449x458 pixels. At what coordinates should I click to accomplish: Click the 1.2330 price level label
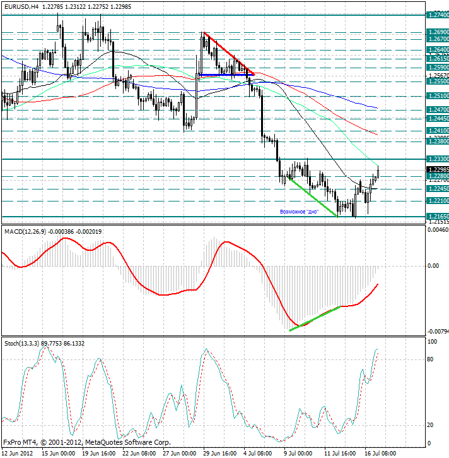438,159
